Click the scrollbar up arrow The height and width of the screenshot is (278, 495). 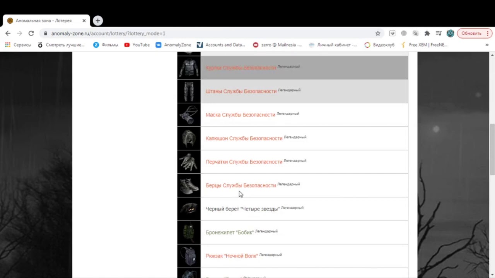[x=492, y=55]
